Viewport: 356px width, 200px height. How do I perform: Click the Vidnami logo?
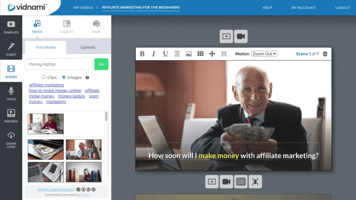(x=27, y=7)
